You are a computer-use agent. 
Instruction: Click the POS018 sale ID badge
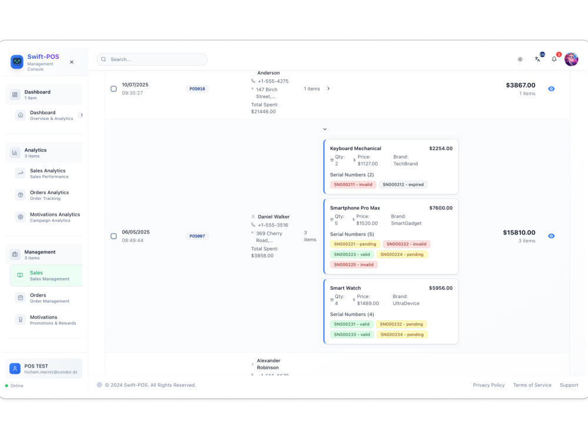tap(197, 89)
